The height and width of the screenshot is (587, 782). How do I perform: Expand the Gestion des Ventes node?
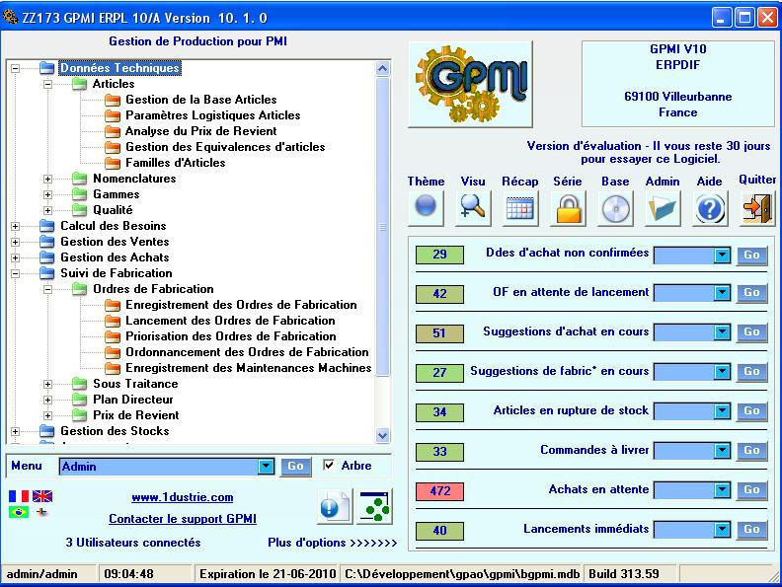tap(16, 242)
